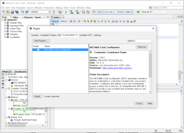
Task: Click the Clean and Build icon
Action: (60, 12)
